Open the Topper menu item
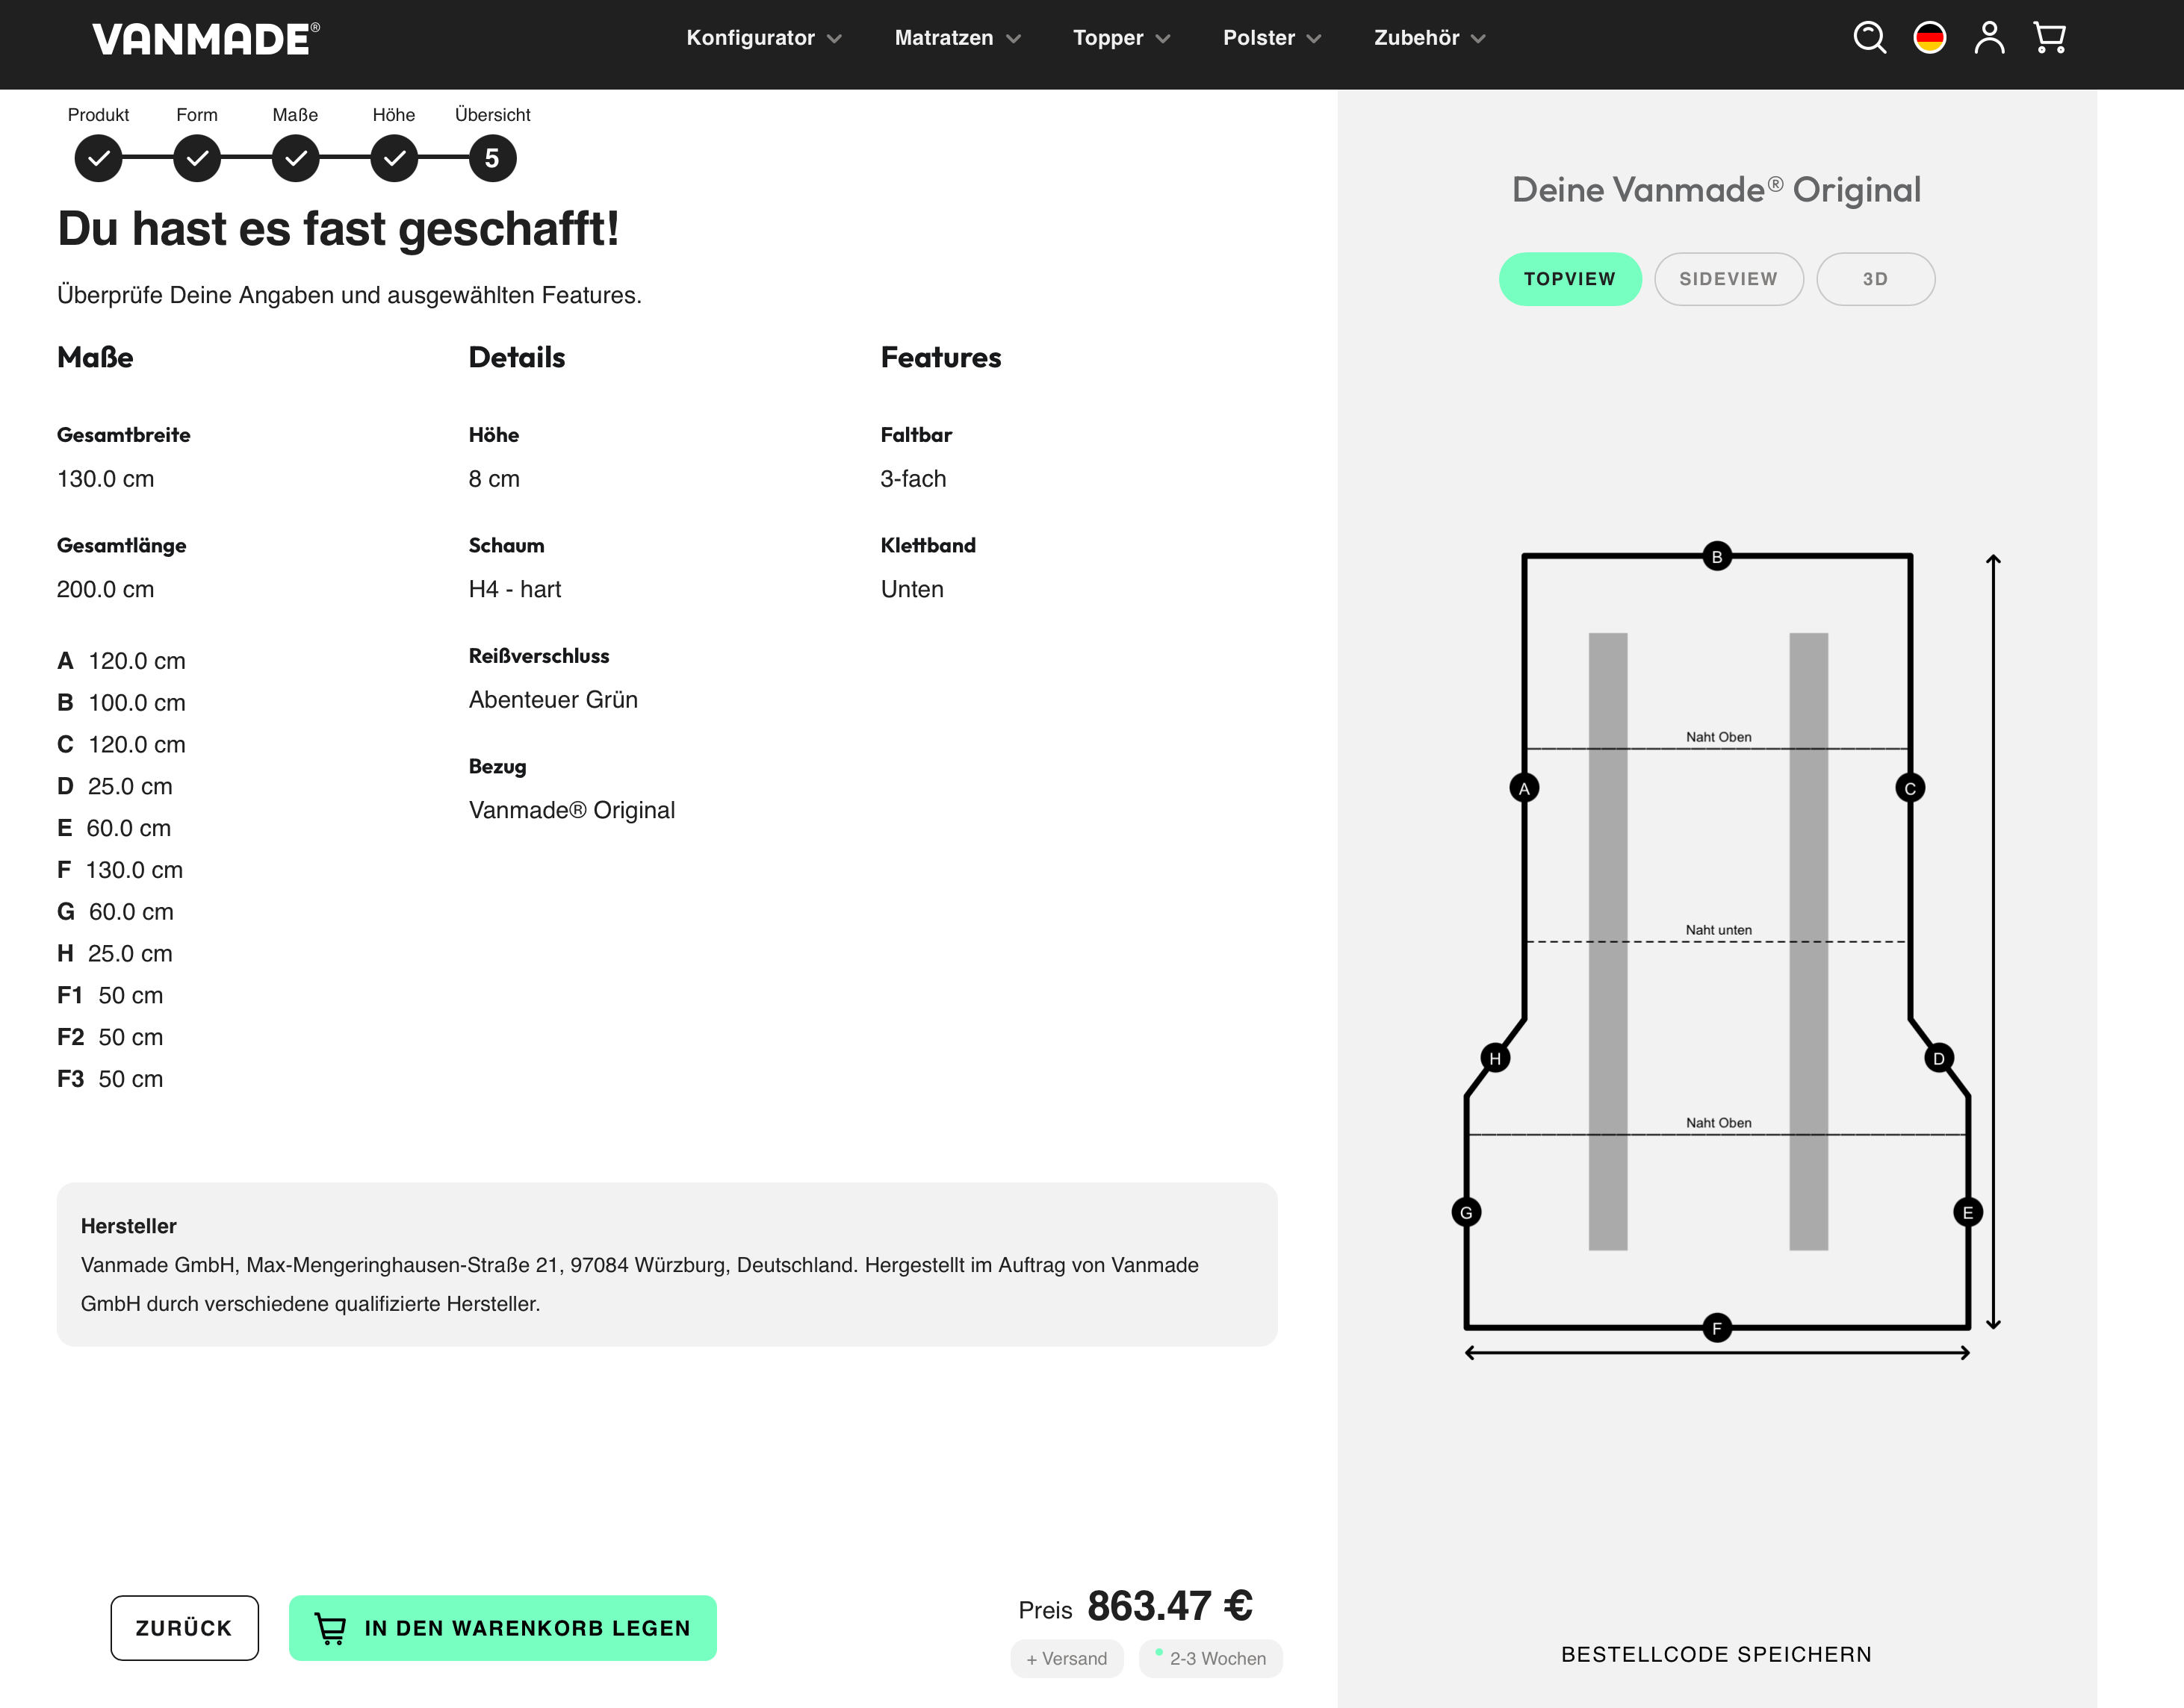The image size is (2184, 1708). tap(1120, 38)
